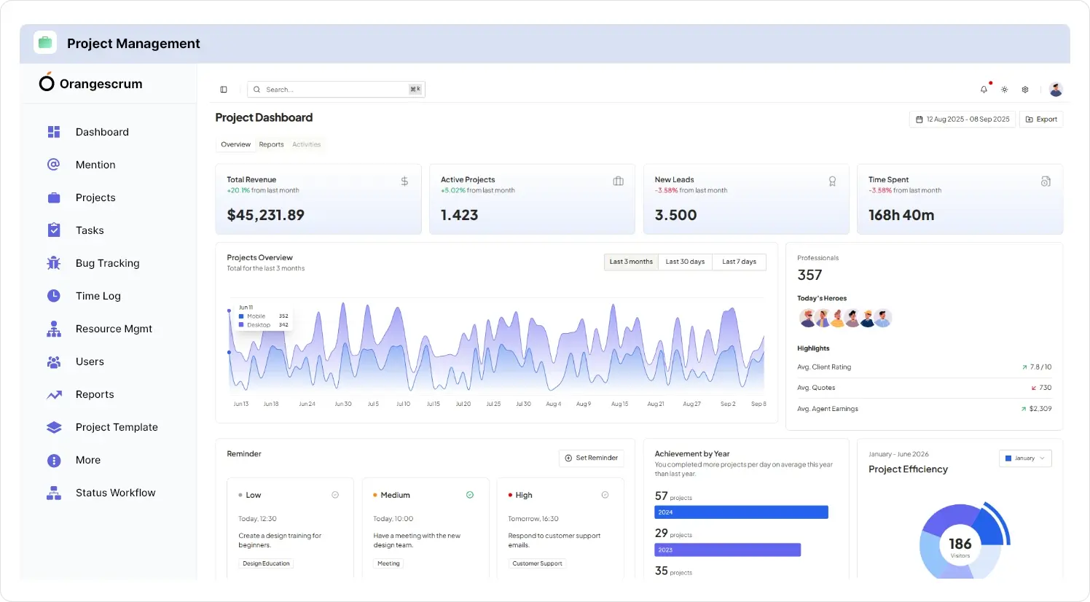Open the settings gear icon
The image size is (1090, 602).
1025,90
